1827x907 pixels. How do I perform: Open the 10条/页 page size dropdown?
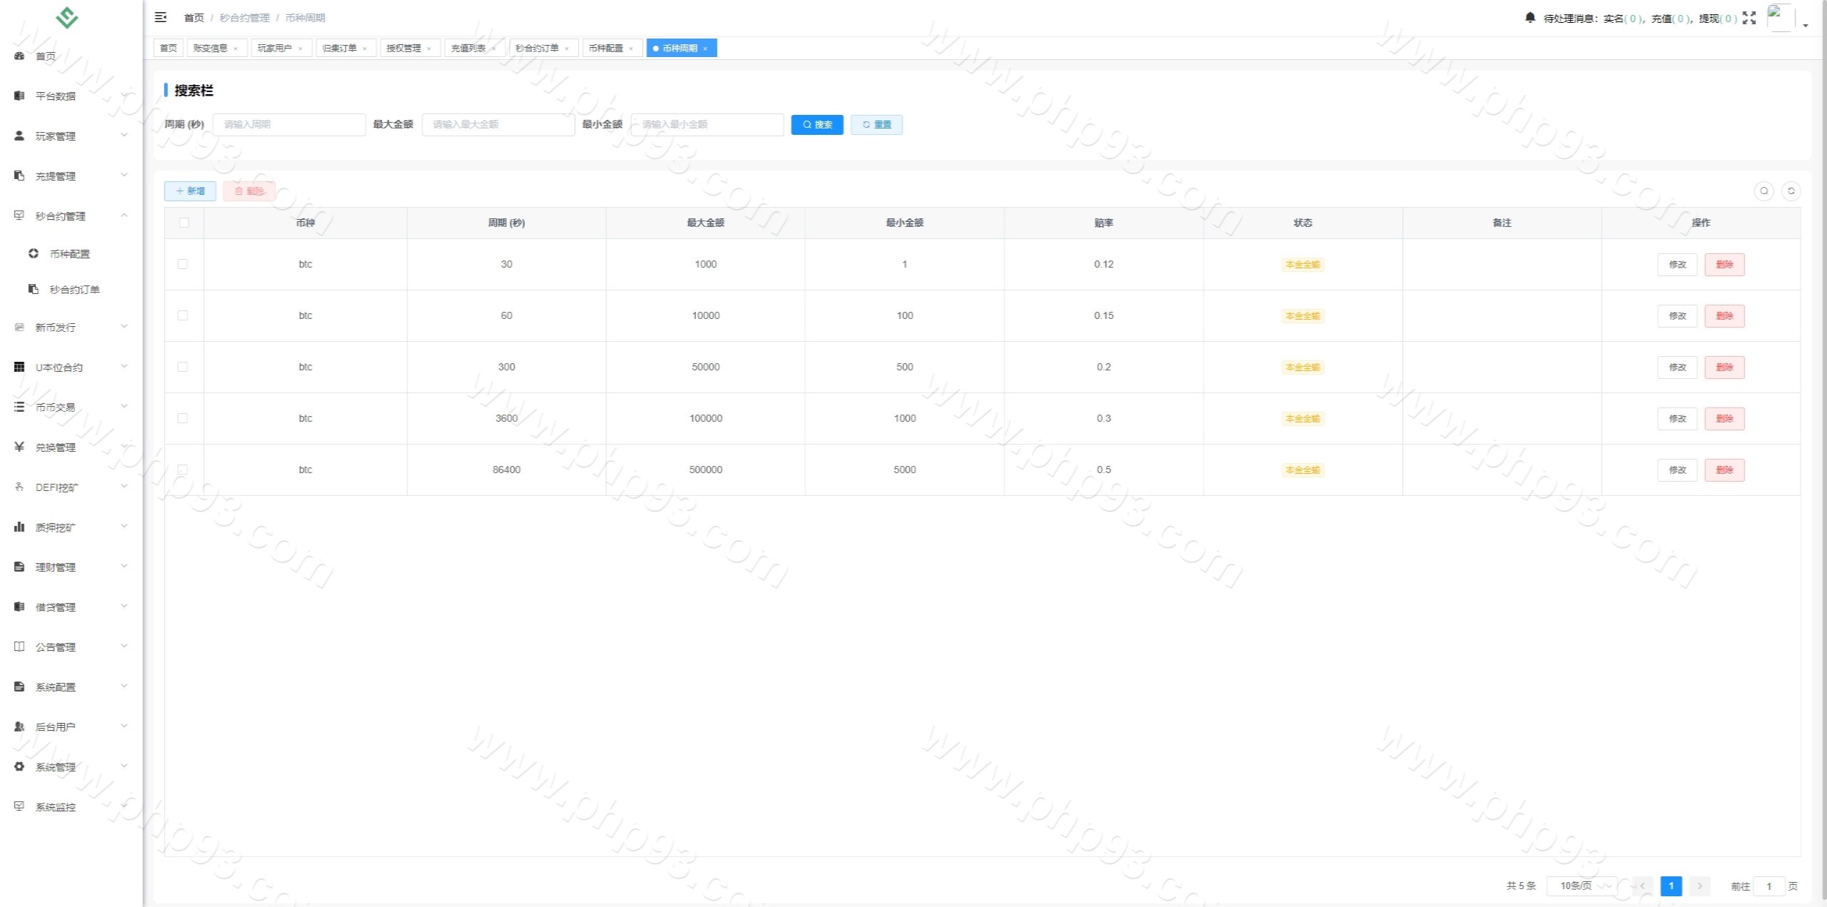1581,886
